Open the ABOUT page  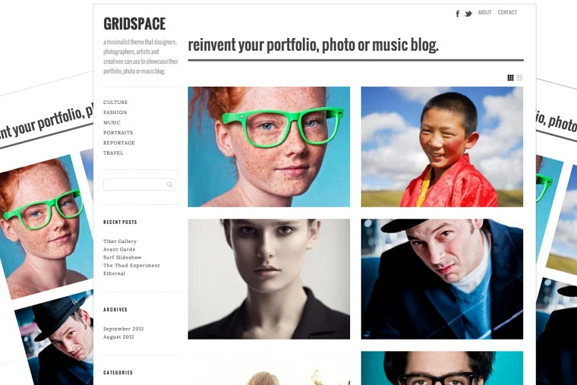pos(484,13)
